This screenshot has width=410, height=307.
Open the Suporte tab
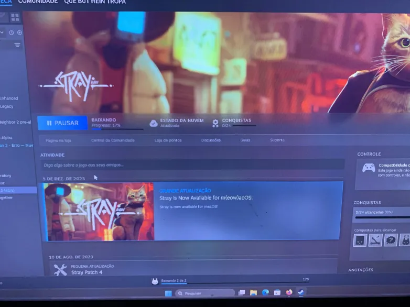277,140
